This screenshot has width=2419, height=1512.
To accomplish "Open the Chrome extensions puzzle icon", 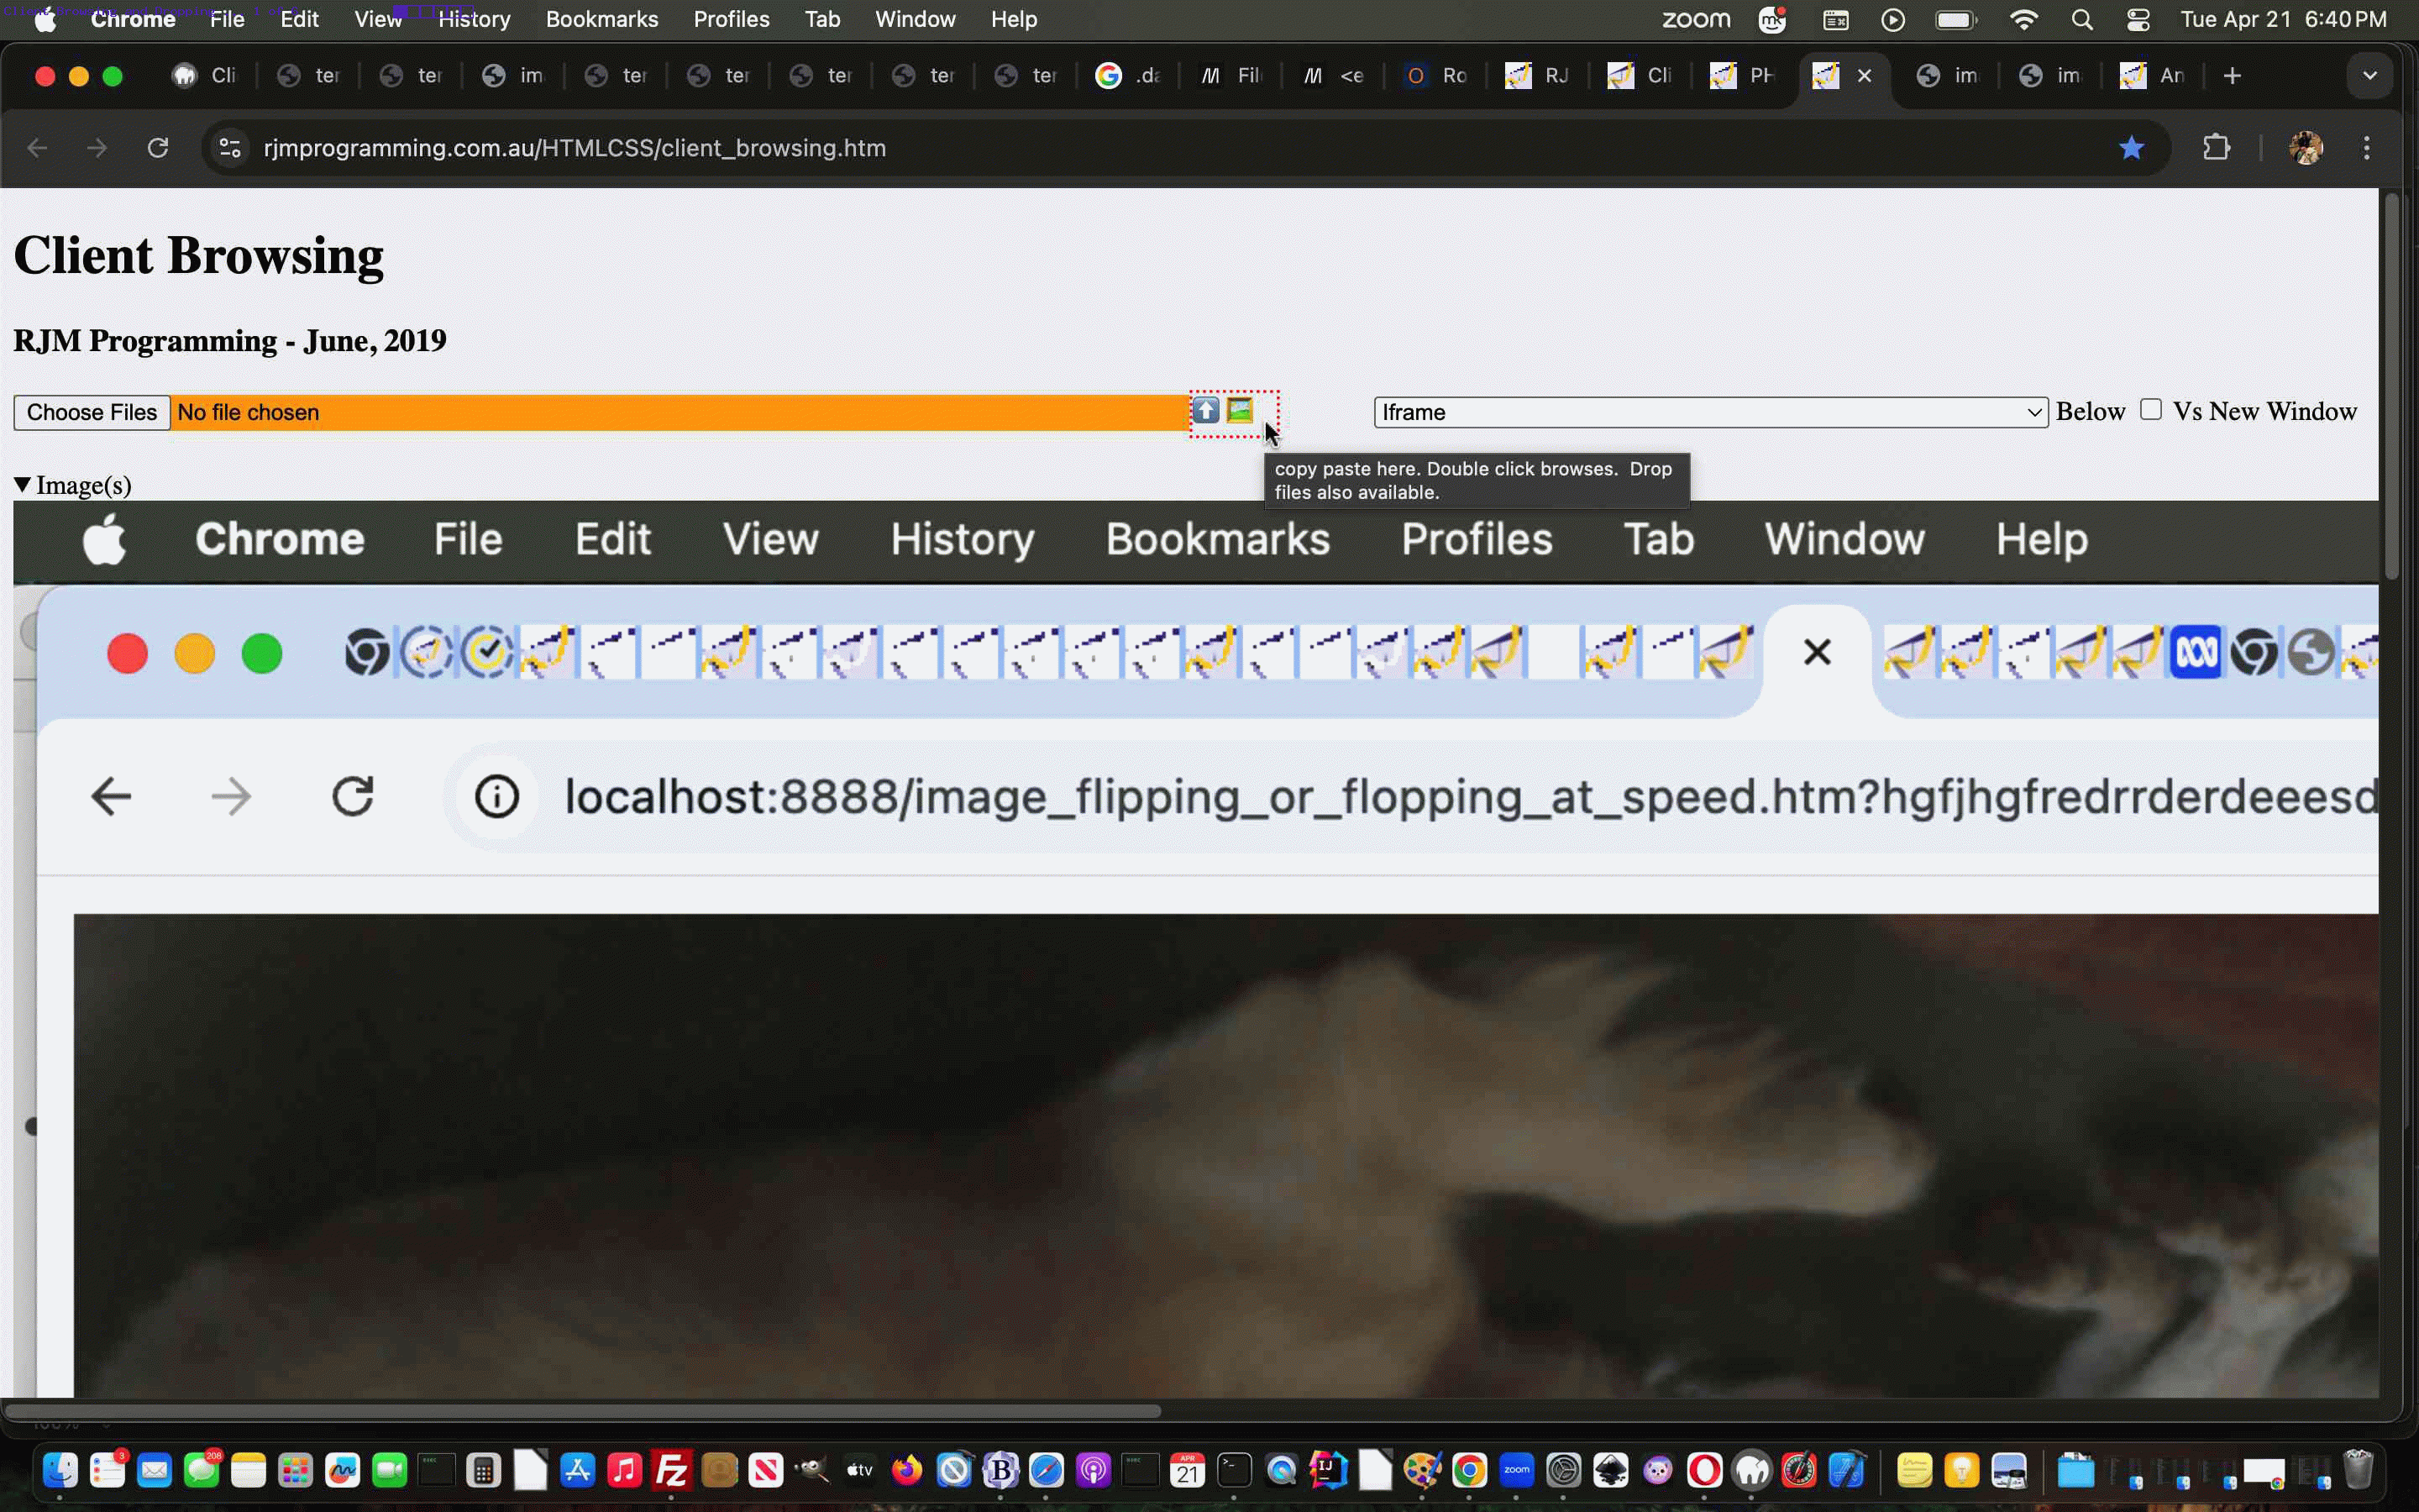I will (x=2216, y=148).
